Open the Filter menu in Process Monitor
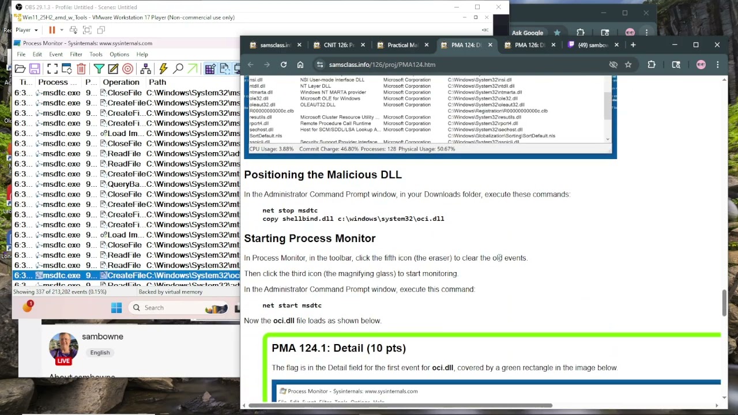The height and width of the screenshot is (415, 738). tap(76, 54)
